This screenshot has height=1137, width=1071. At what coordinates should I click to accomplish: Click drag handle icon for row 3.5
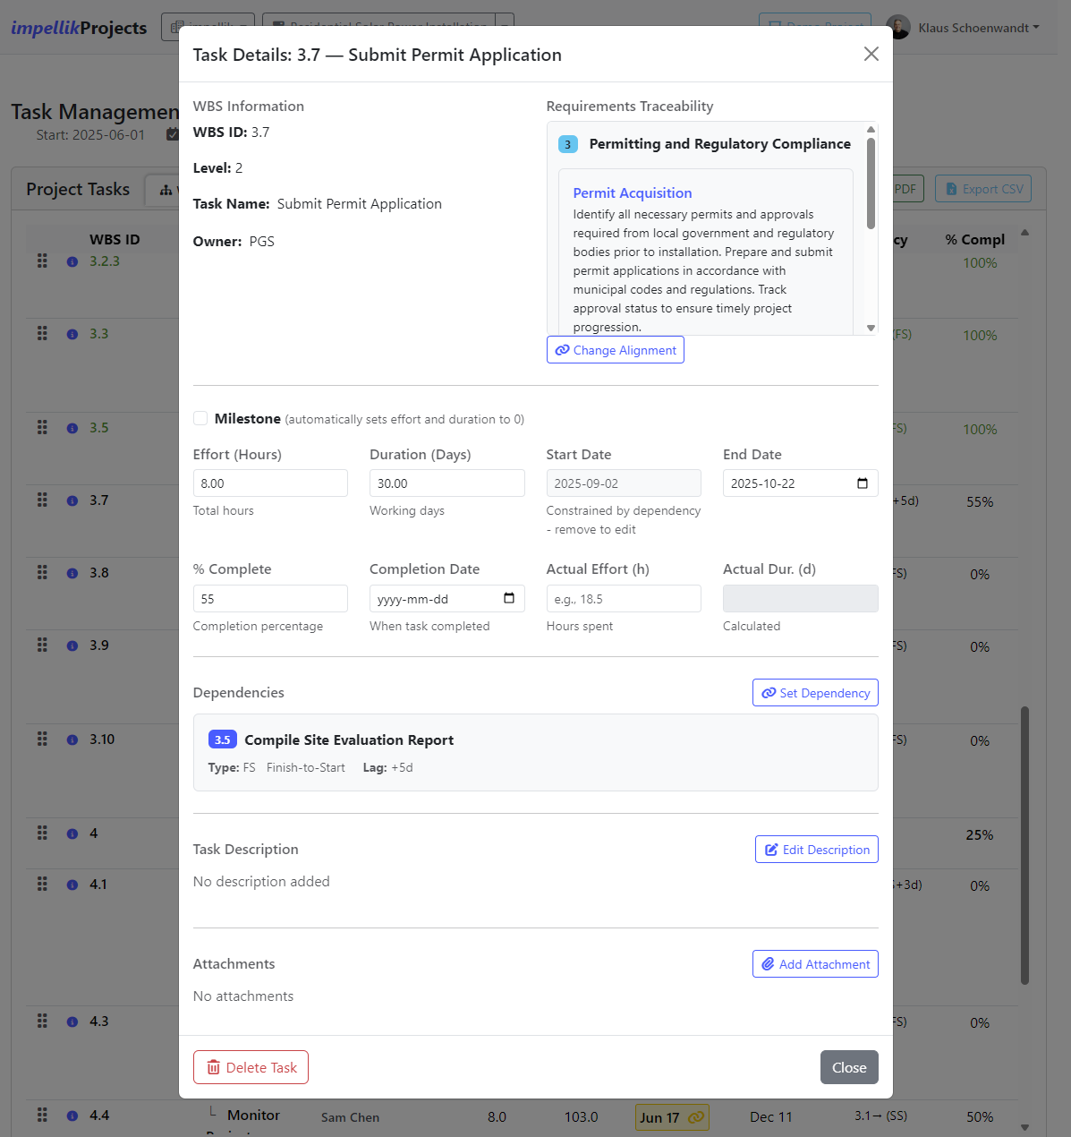tap(42, 427)
